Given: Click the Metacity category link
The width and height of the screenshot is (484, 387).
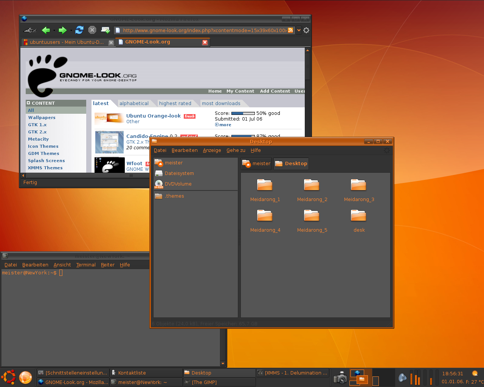Looking at the screenshot, I should [x=38, y=139].
